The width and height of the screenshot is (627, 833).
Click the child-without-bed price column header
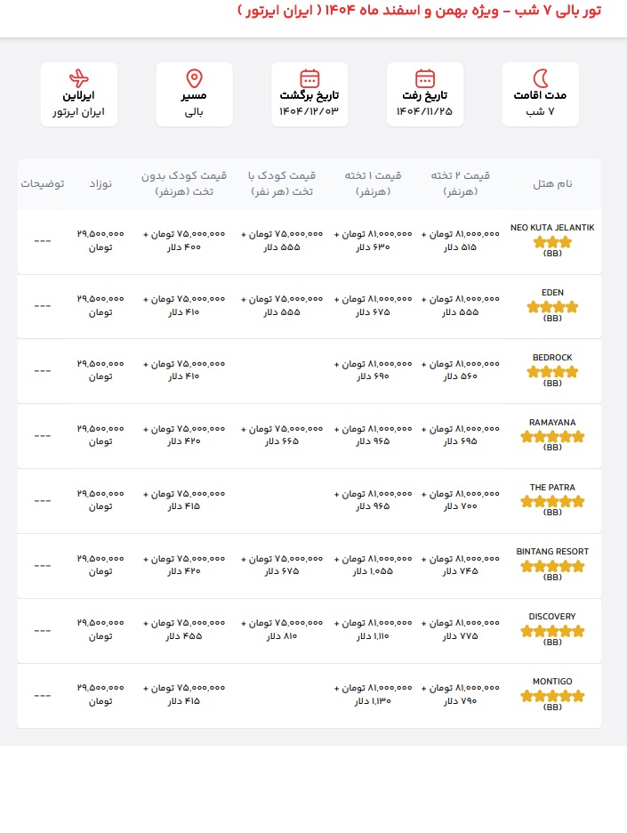[x=184, y=183]
